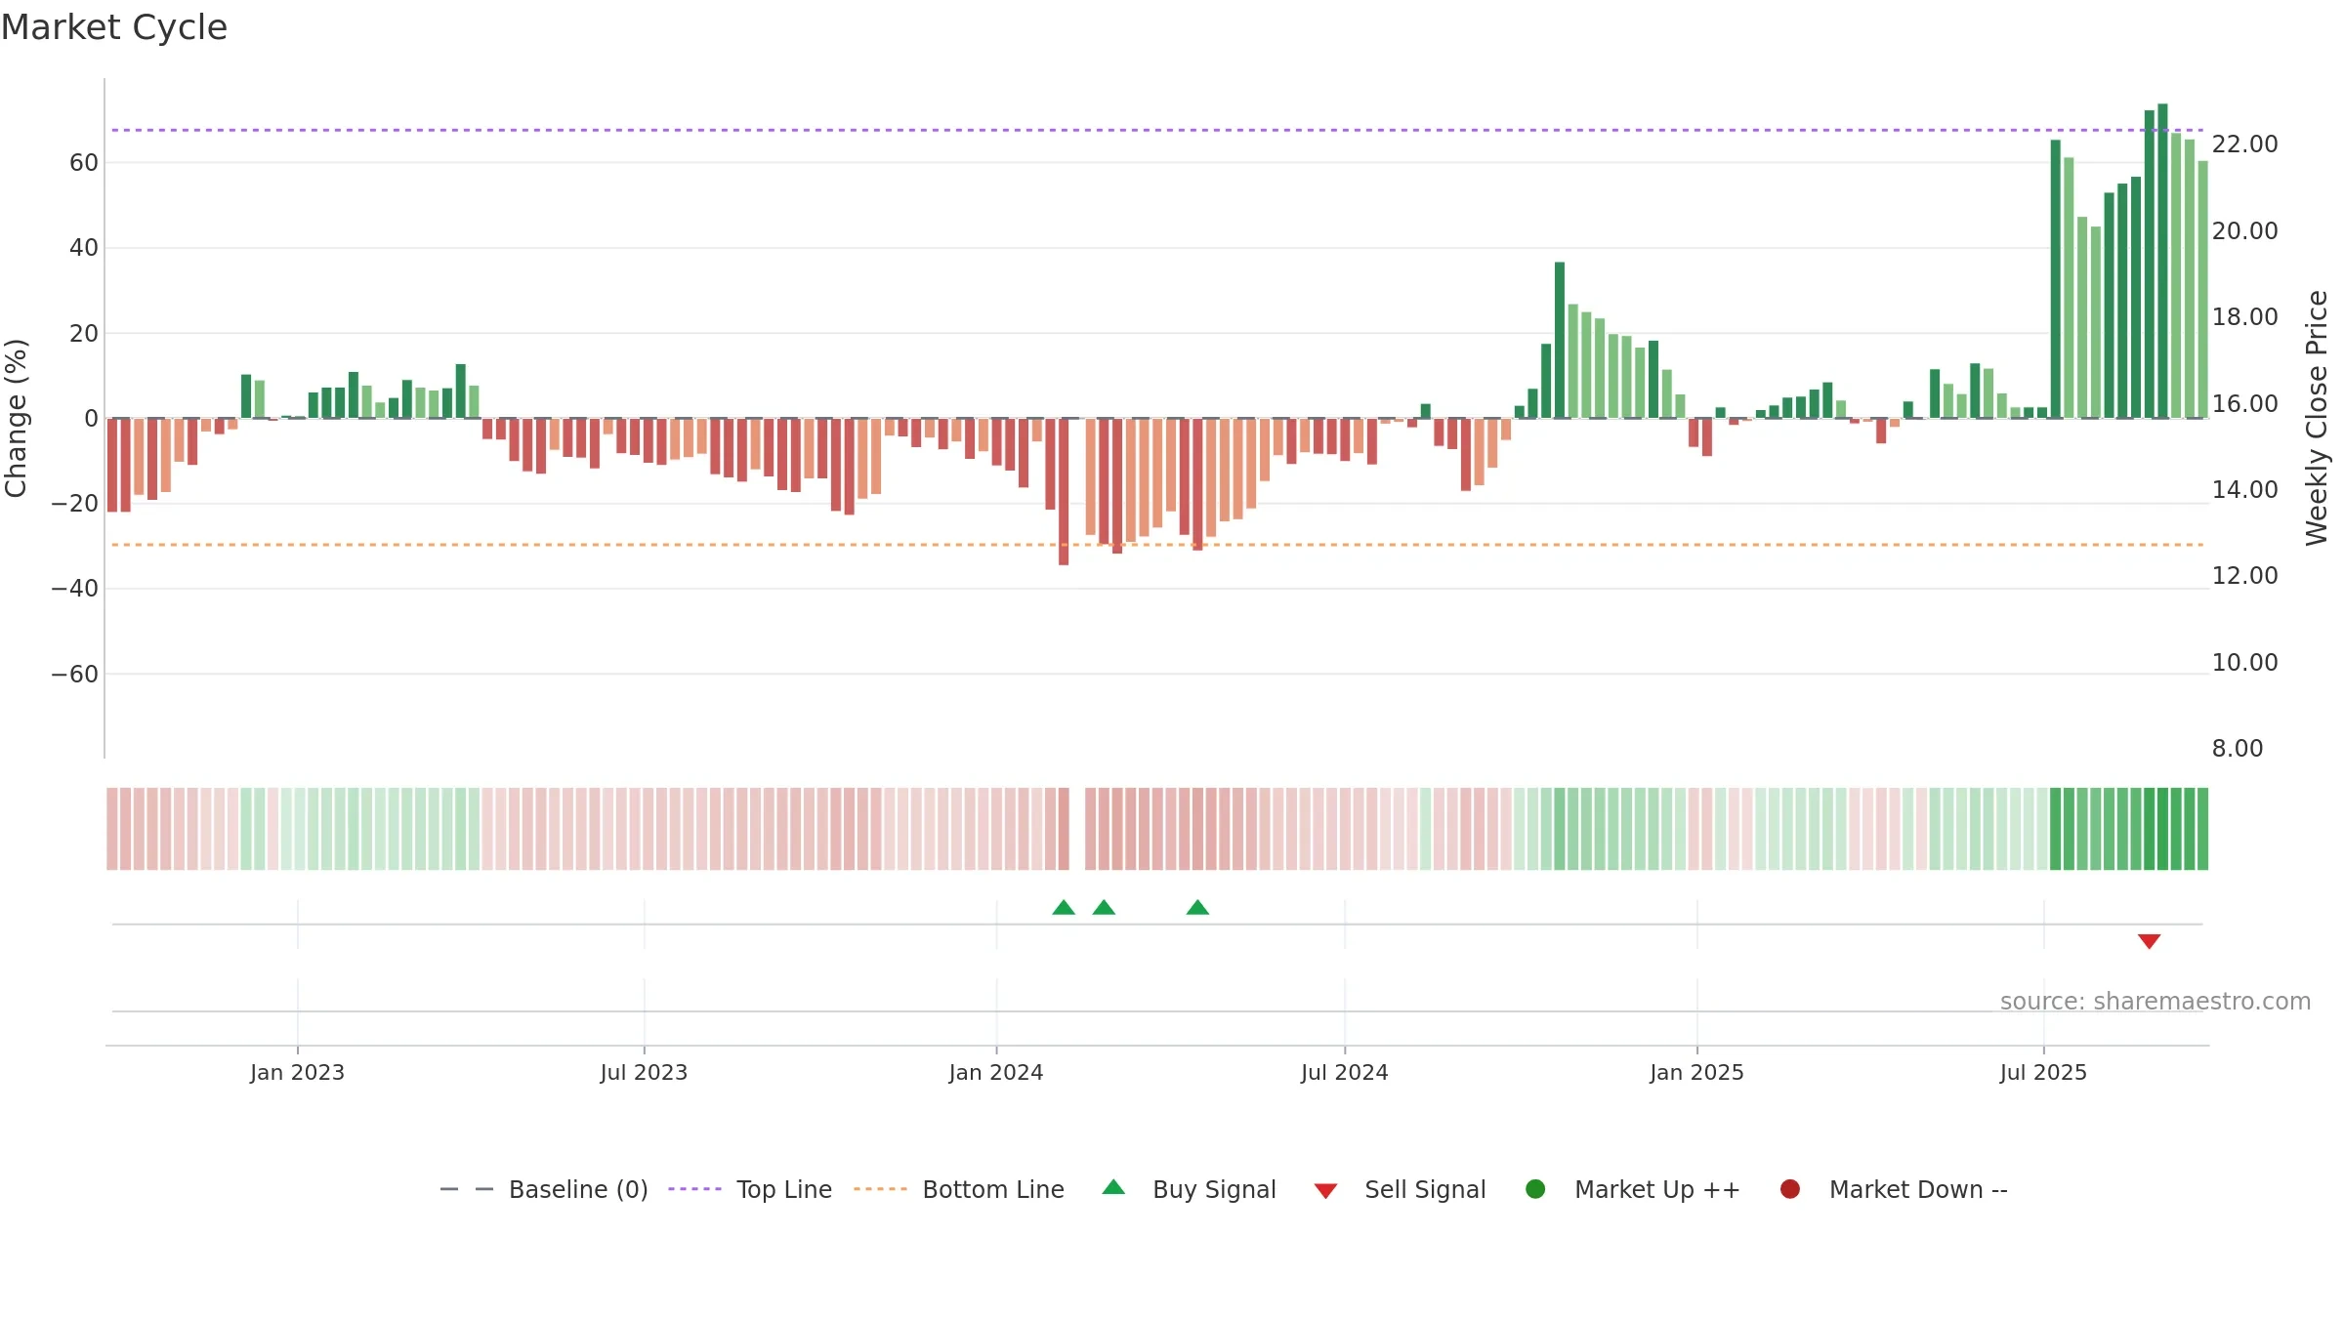Toggle the Market Down -- legend entry
This screenshot has width=2344, height=1318.
click(x=1893, y=1189)
